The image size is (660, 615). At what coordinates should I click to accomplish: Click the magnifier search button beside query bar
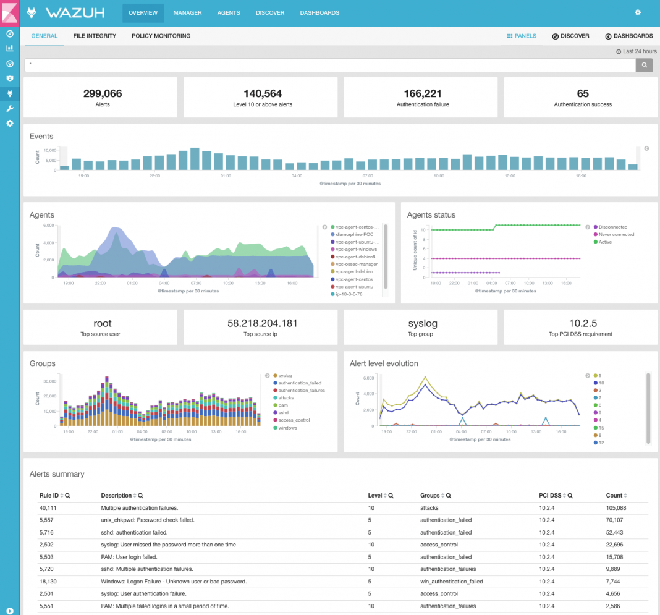point(644,65)
